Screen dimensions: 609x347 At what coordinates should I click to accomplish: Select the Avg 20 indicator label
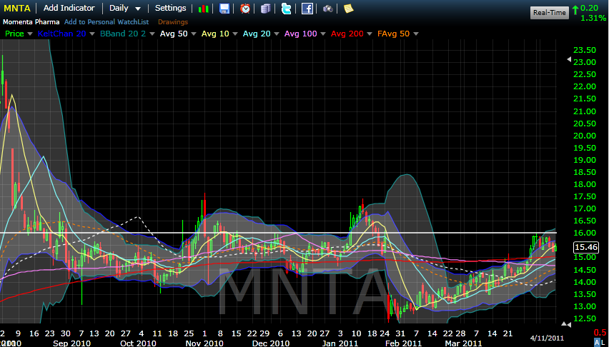(257, 34)
